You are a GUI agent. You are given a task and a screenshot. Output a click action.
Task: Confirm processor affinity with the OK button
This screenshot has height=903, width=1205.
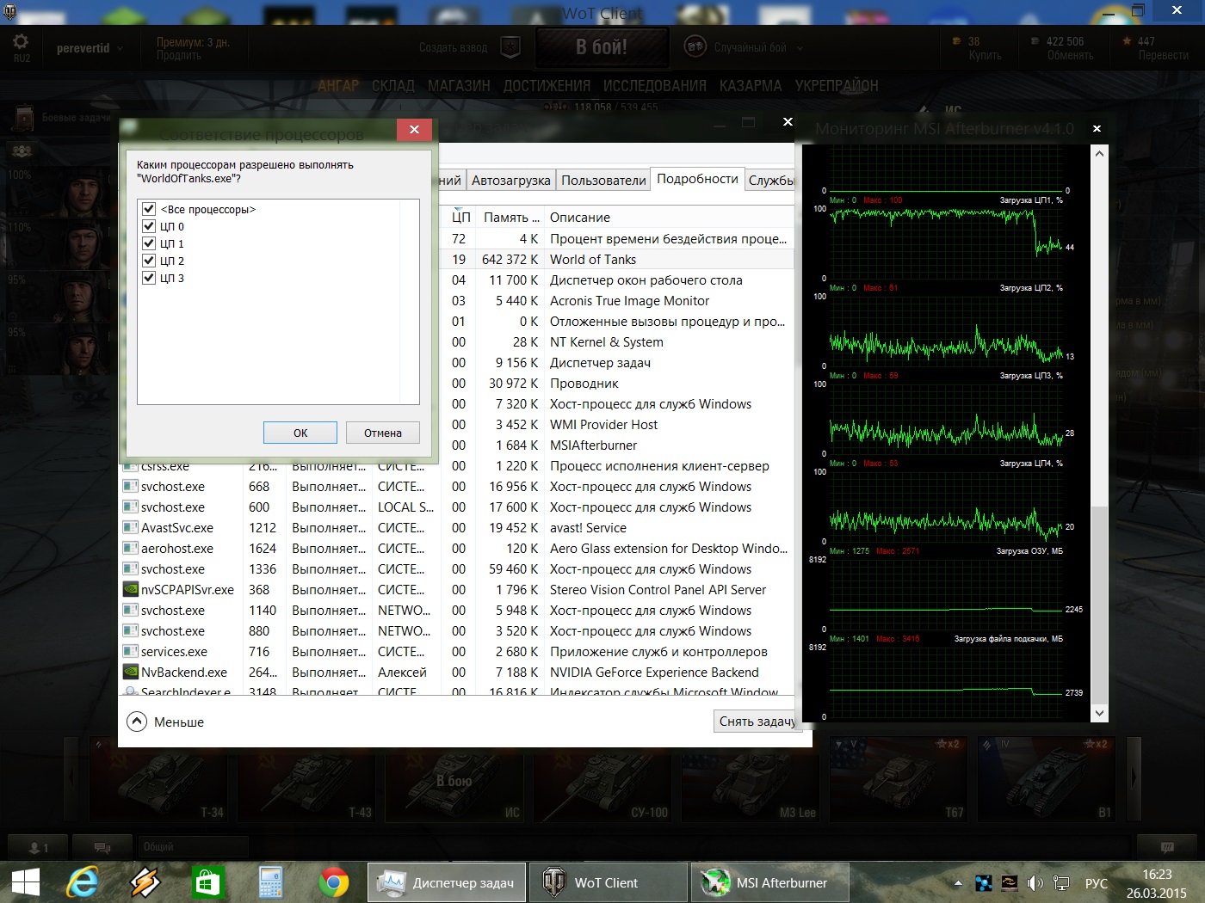coord(300,433)
